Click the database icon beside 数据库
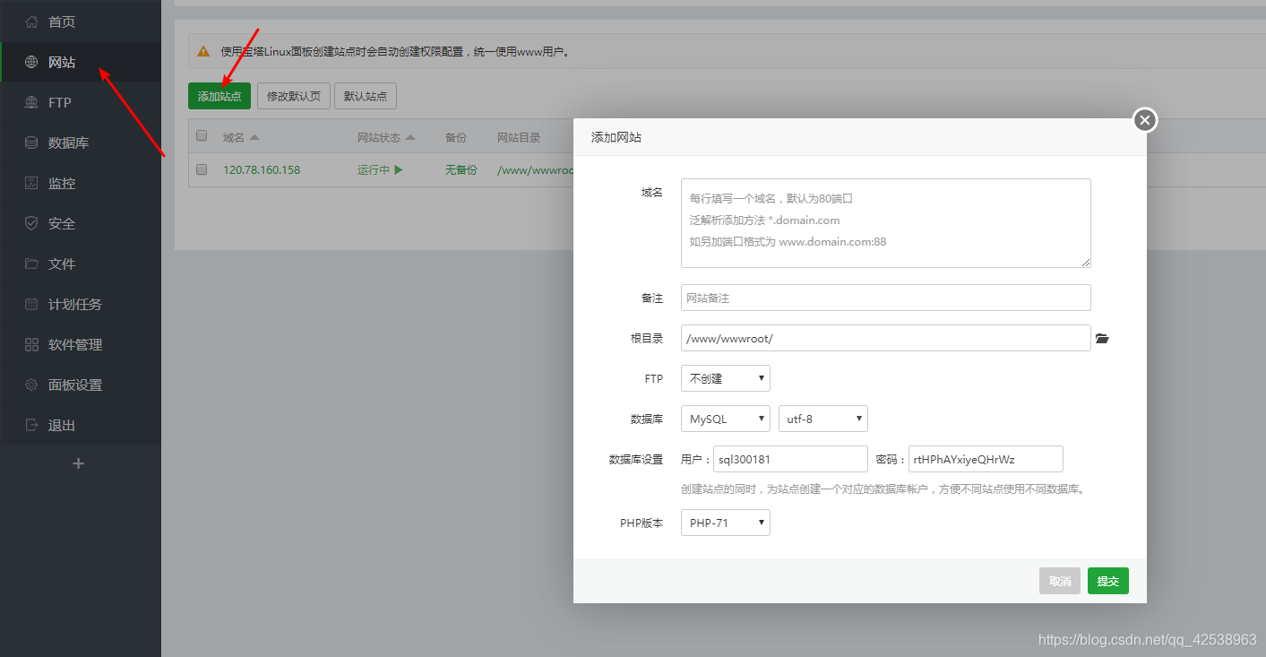The height and width of the screenshot is (657, 1266). click(31, 143)
